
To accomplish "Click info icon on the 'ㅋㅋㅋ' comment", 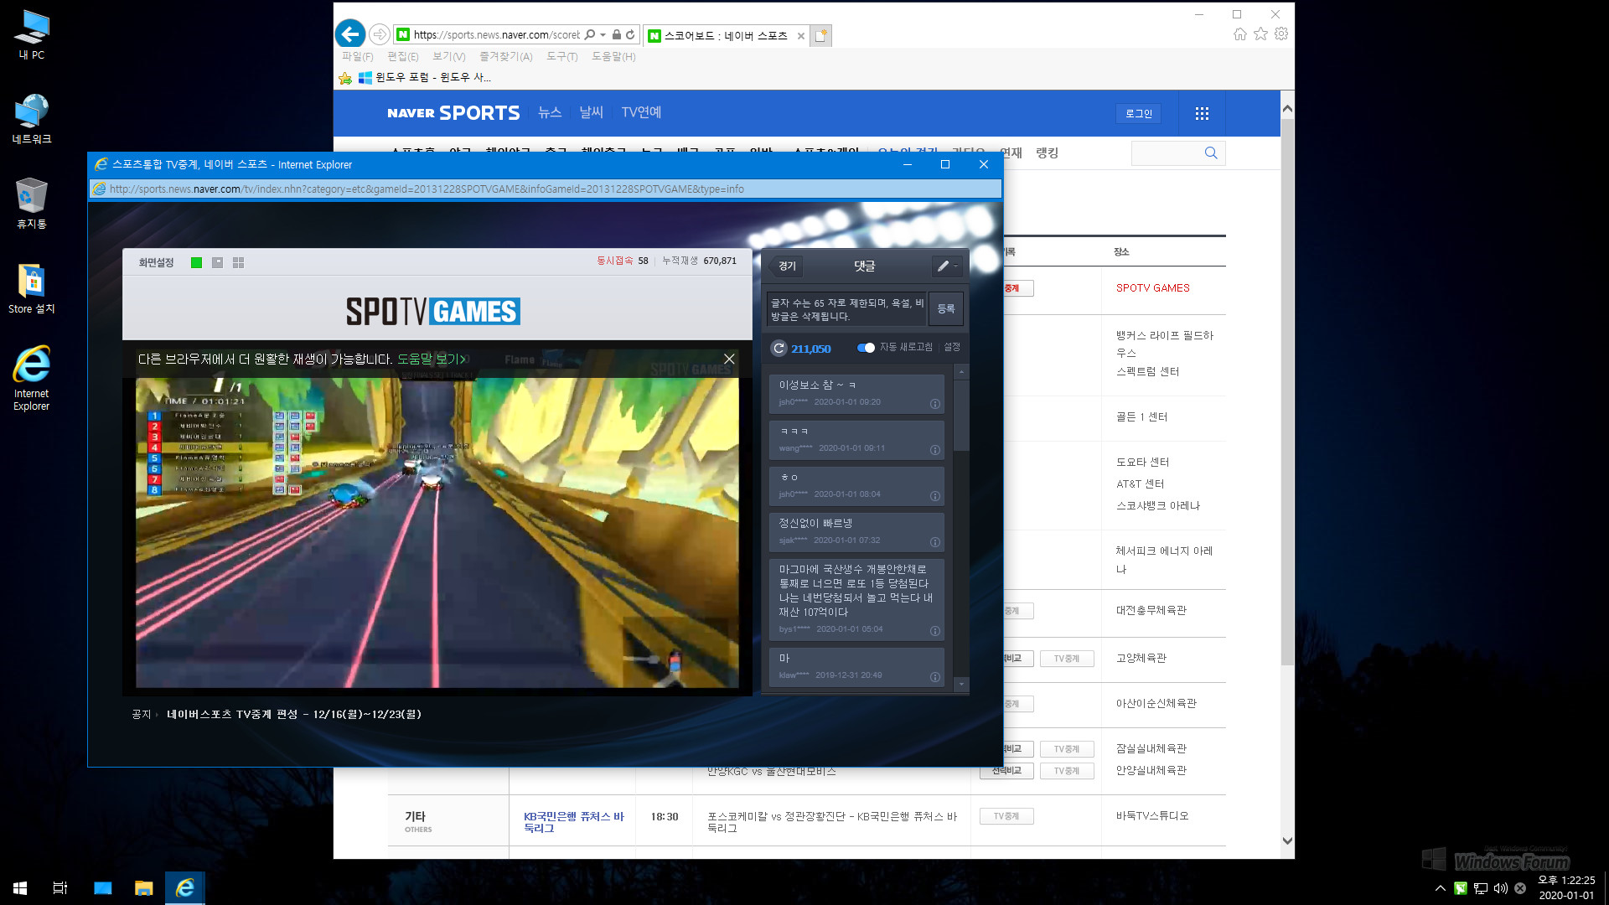I will click(935, 450).
